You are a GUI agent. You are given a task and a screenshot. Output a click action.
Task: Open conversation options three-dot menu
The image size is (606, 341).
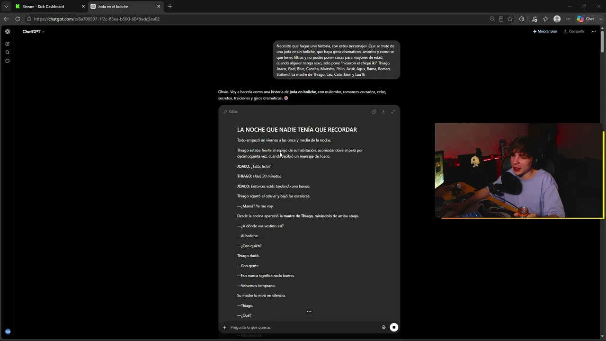coord(594,32)
